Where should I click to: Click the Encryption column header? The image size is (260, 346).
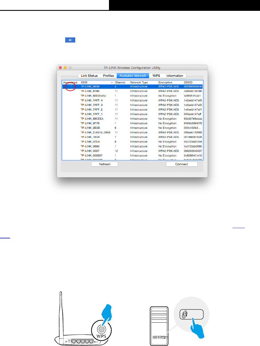166,83
